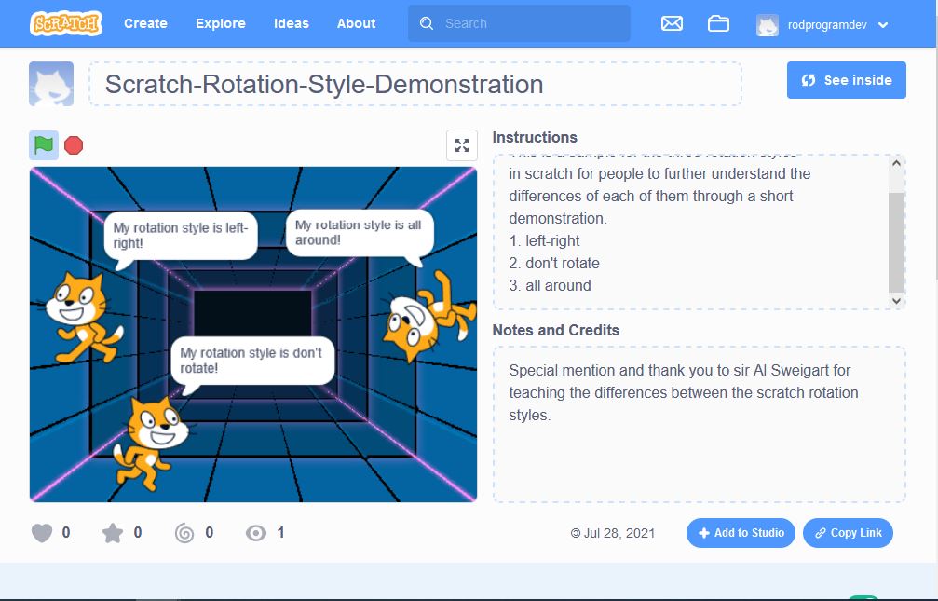Edit the project title field
The height and width of the screenshot is (601, 938).
click(415, 84)
